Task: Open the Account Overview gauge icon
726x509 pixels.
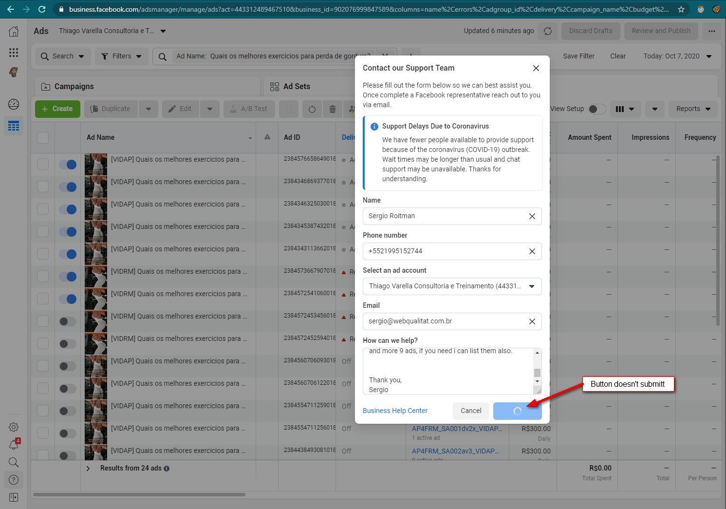Action: click(14, 104)
